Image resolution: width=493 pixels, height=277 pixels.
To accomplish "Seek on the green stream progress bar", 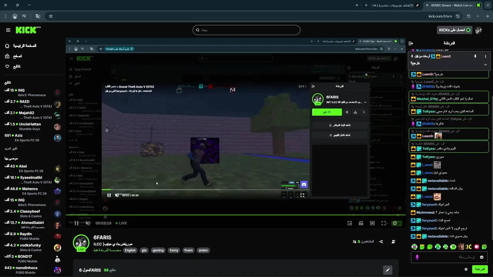I will (x=235, y=215).
